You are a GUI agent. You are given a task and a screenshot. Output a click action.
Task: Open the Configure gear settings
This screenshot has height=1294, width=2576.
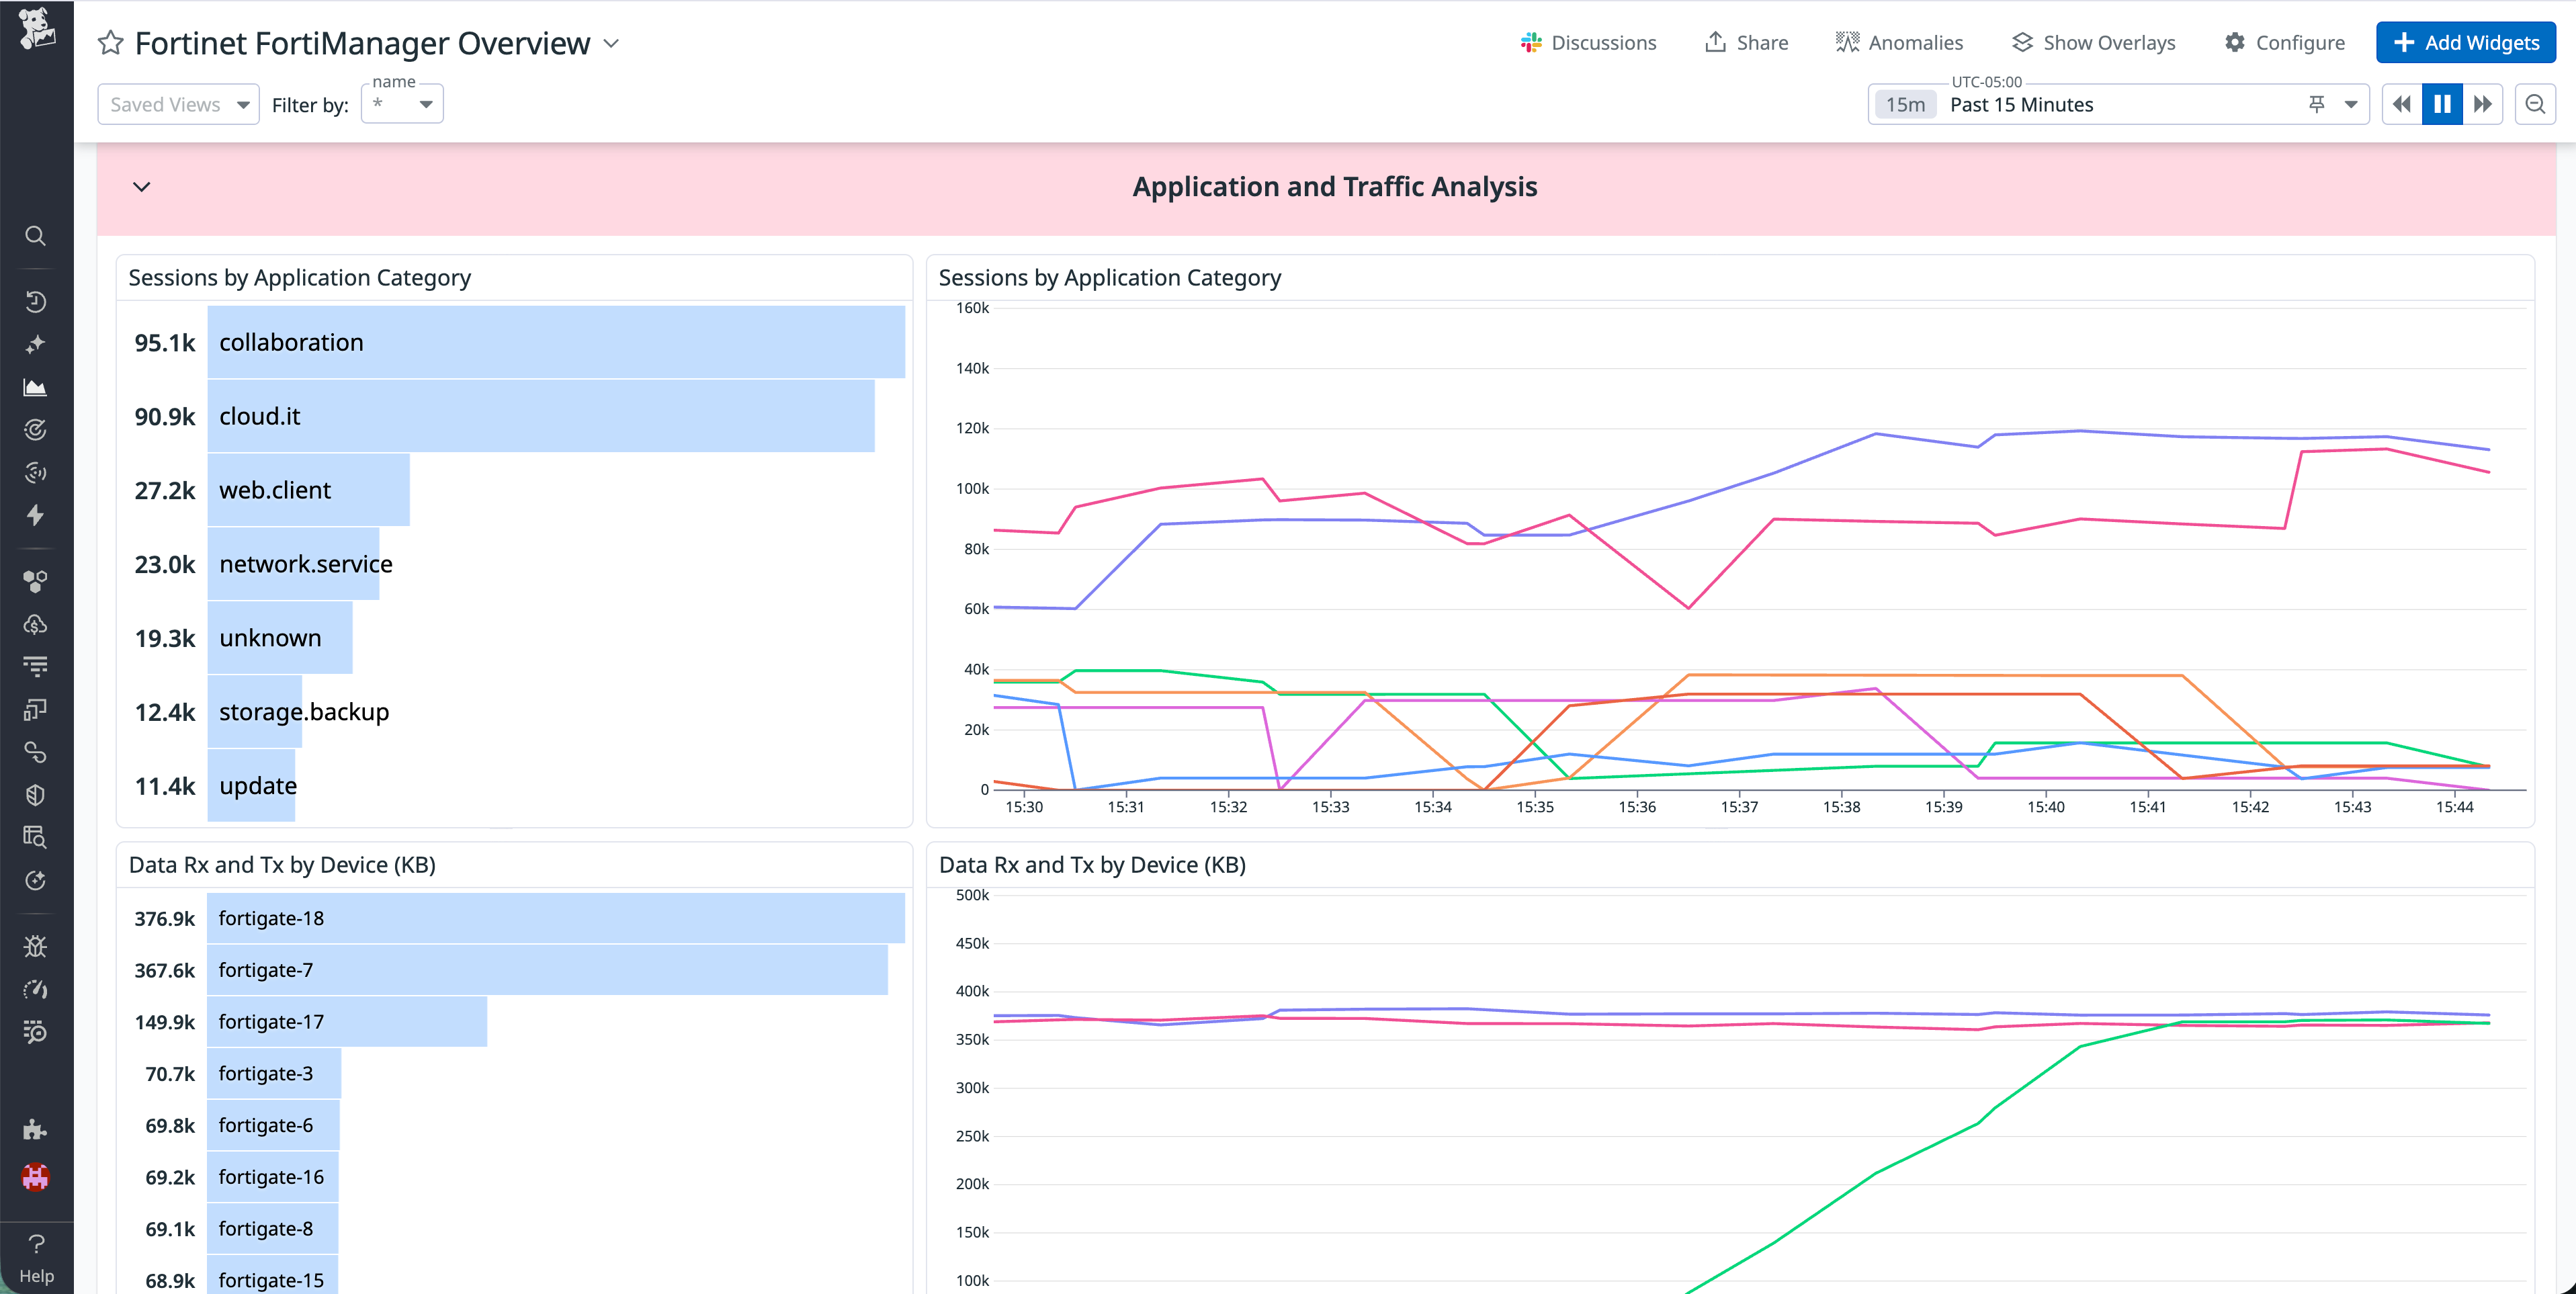[2284, 42]
